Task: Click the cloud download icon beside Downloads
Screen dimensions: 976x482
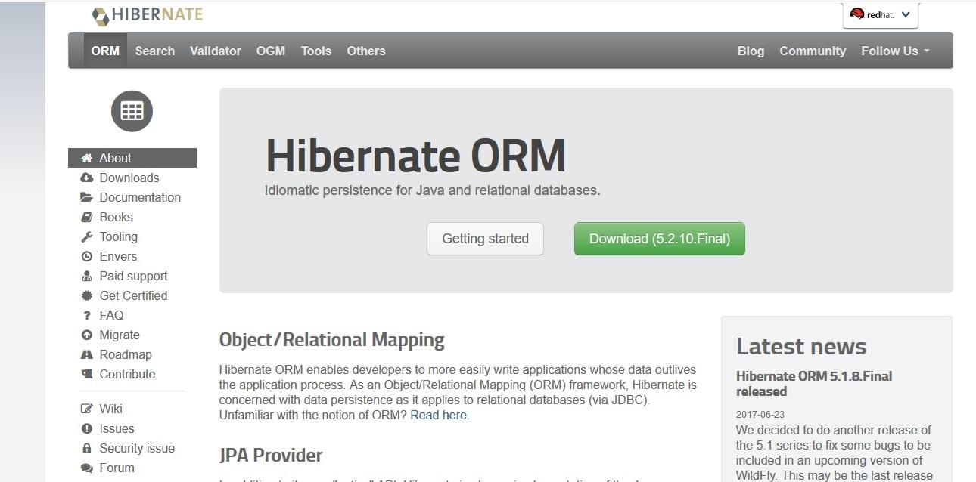Action: click(86, 178)
